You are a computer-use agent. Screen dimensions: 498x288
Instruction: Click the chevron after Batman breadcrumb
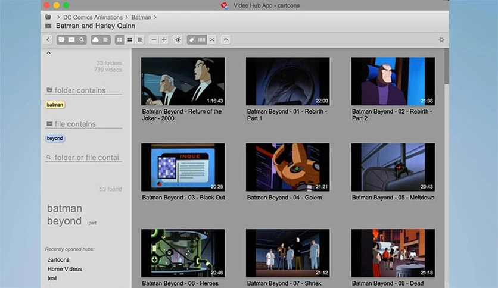point(155,17)
